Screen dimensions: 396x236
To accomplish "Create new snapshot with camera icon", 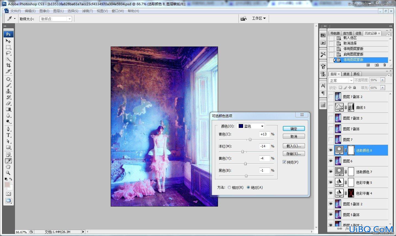I will click(377, 65).
